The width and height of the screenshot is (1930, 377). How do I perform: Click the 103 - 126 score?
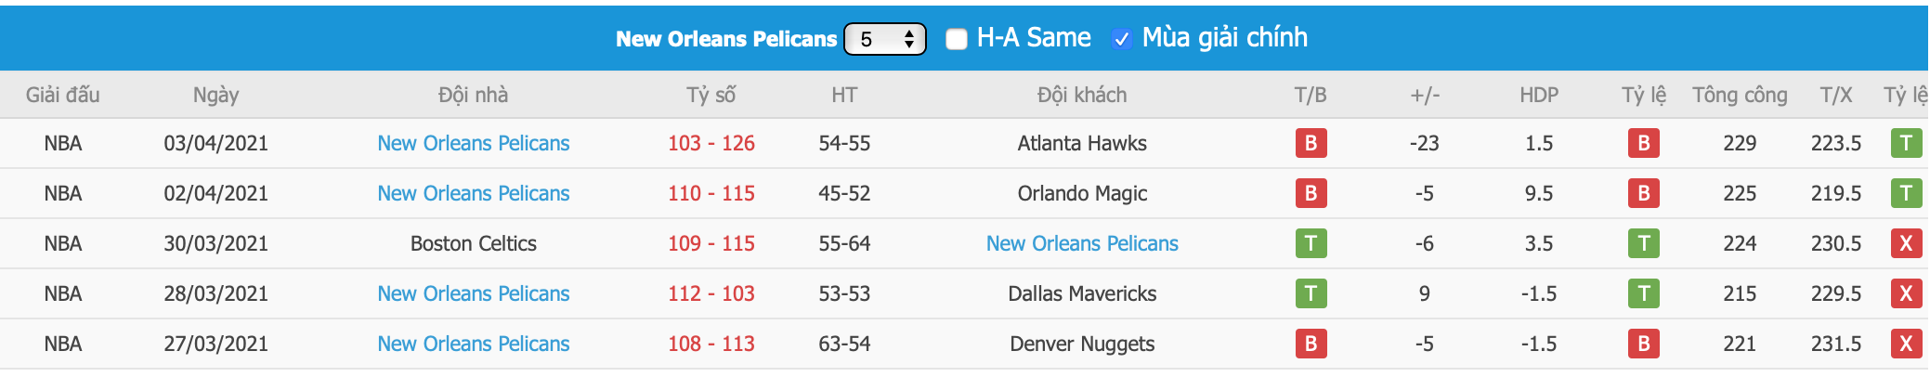pos(711,143)
